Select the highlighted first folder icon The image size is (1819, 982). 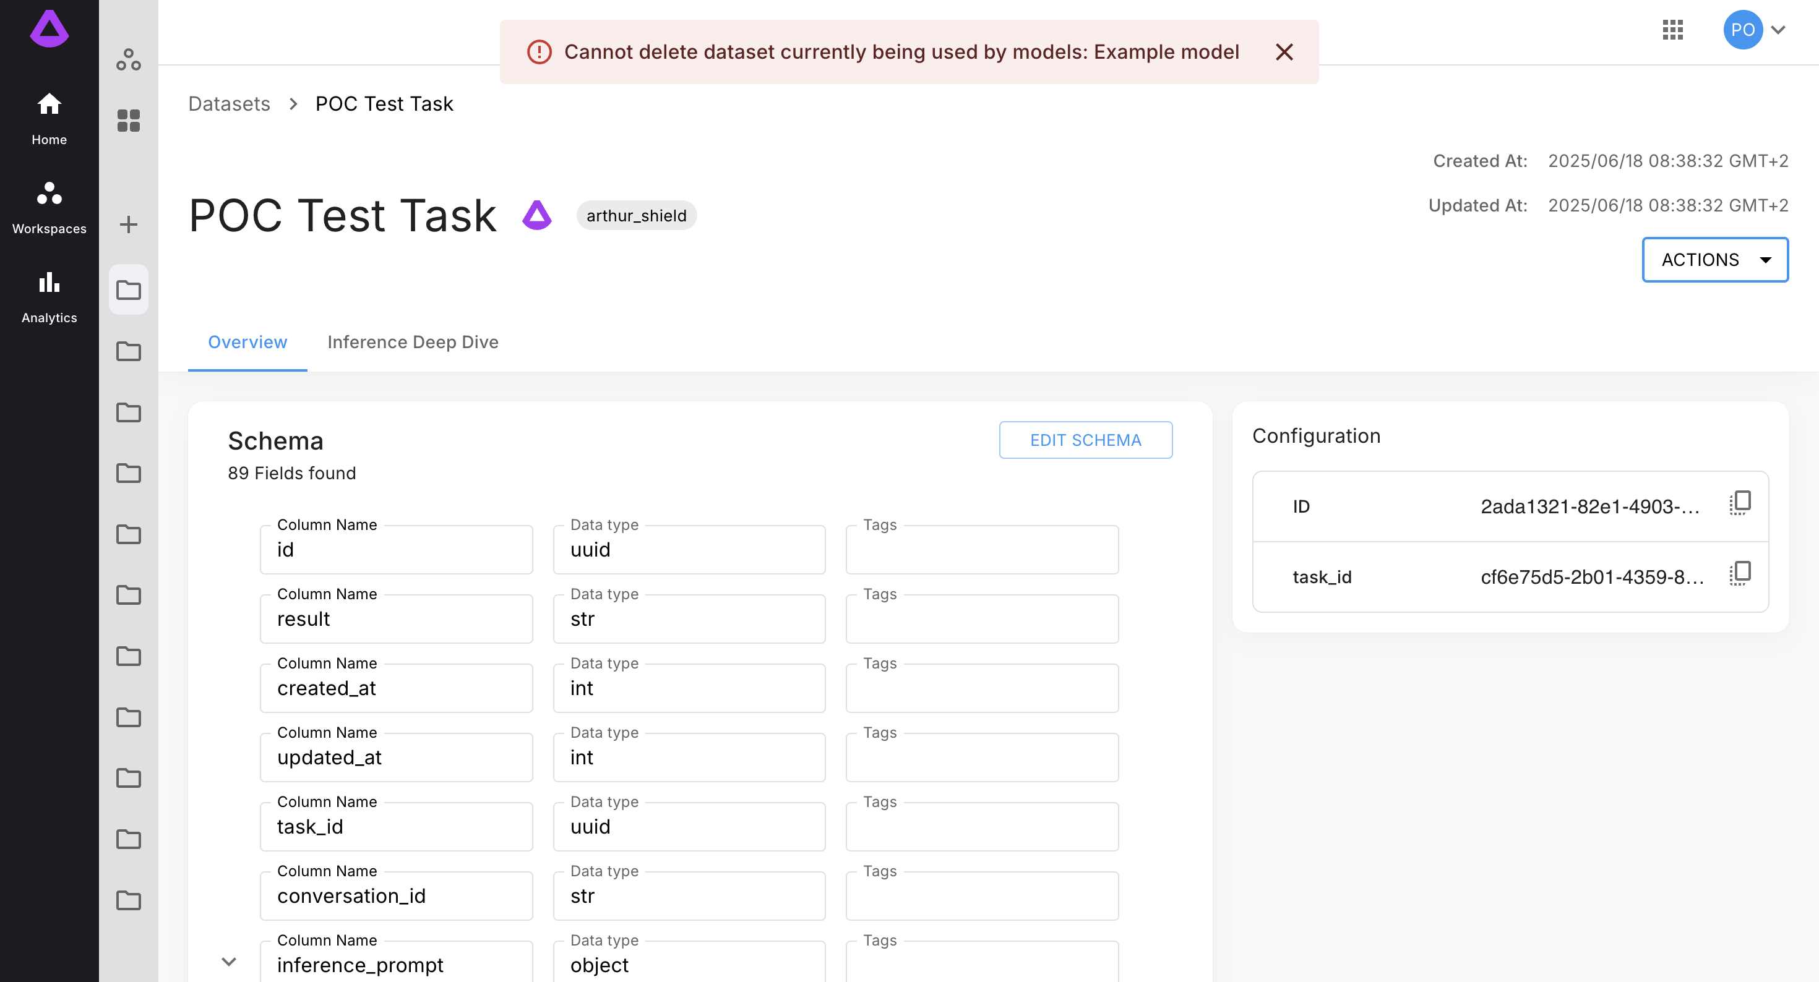pyautogui.click(x=129, y=289)
